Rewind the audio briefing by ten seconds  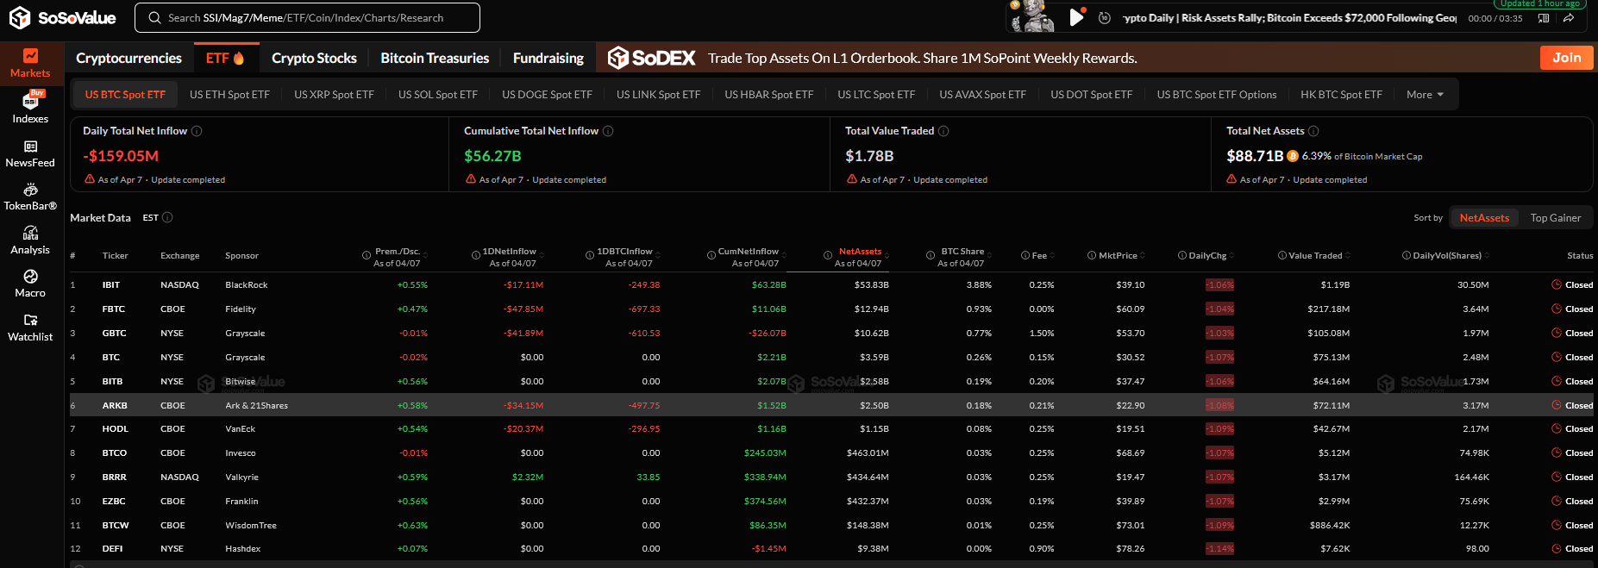point(1104,18)
